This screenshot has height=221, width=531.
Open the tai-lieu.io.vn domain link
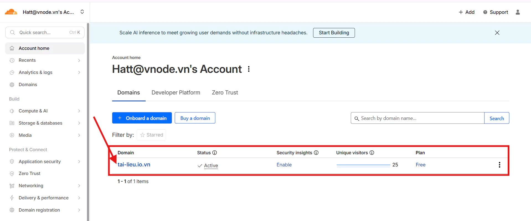134,165
